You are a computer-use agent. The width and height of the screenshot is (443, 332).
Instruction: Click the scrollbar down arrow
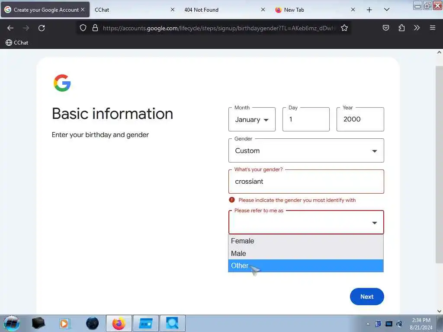pos(439,311)
